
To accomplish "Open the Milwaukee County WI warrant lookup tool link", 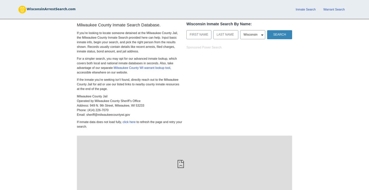I will [x=142, y=68].
